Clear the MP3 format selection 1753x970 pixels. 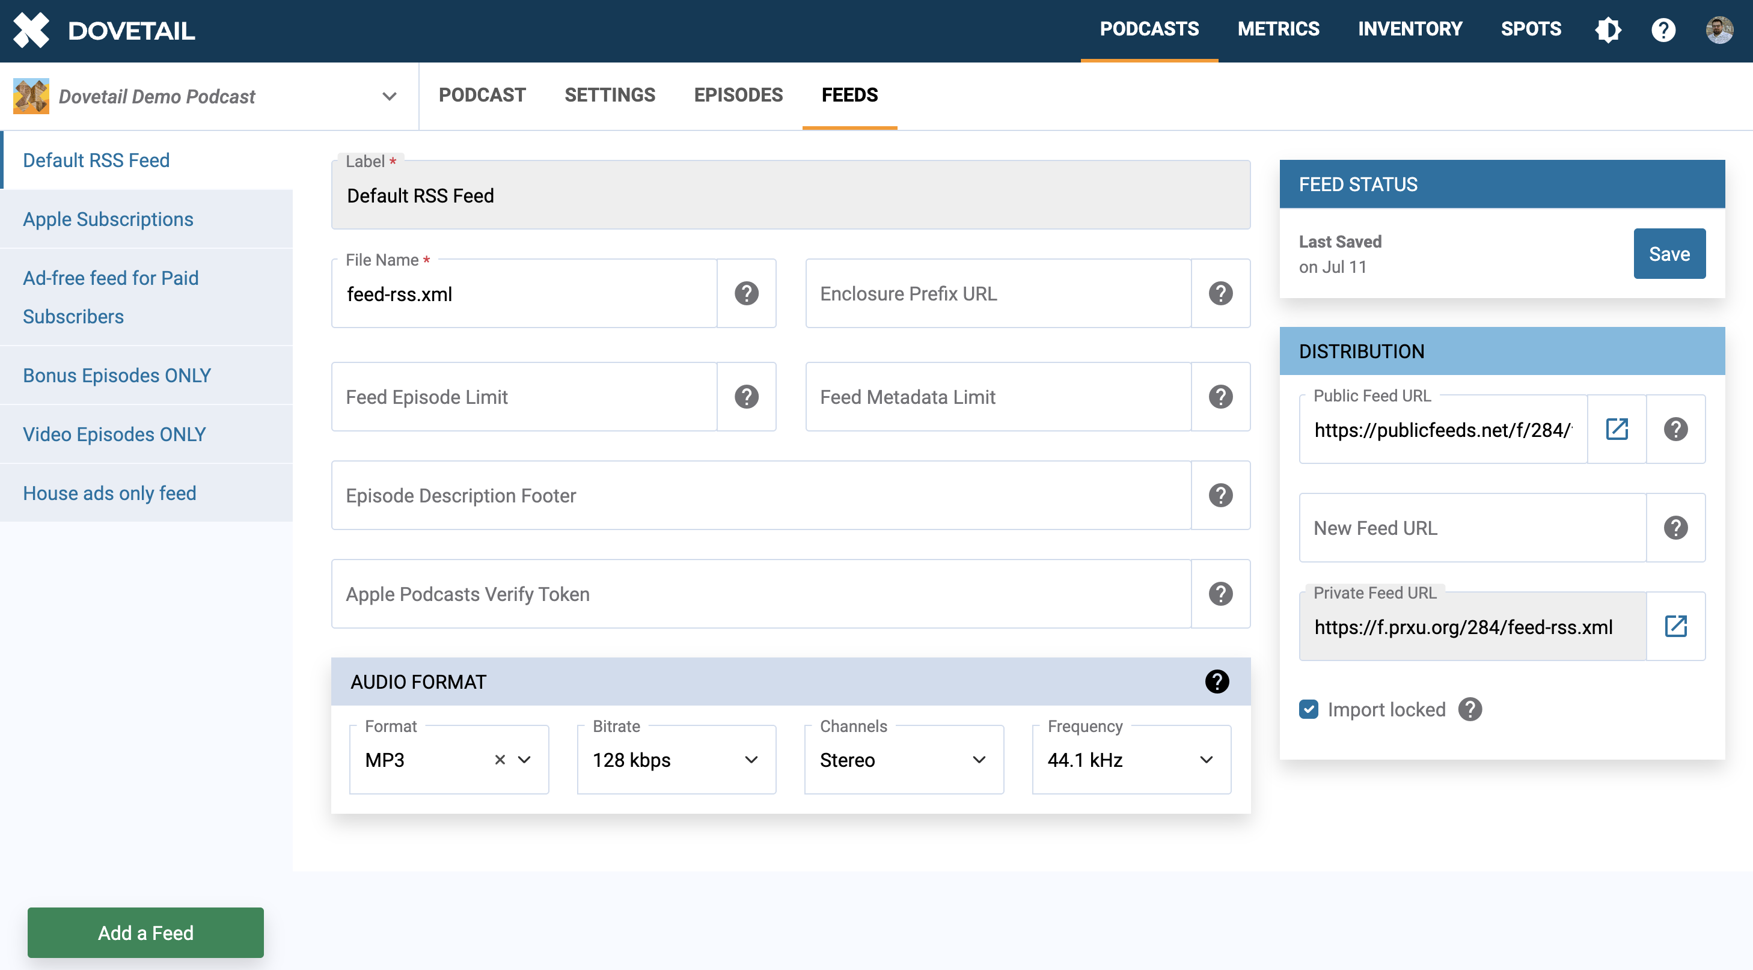coord(500,760)
